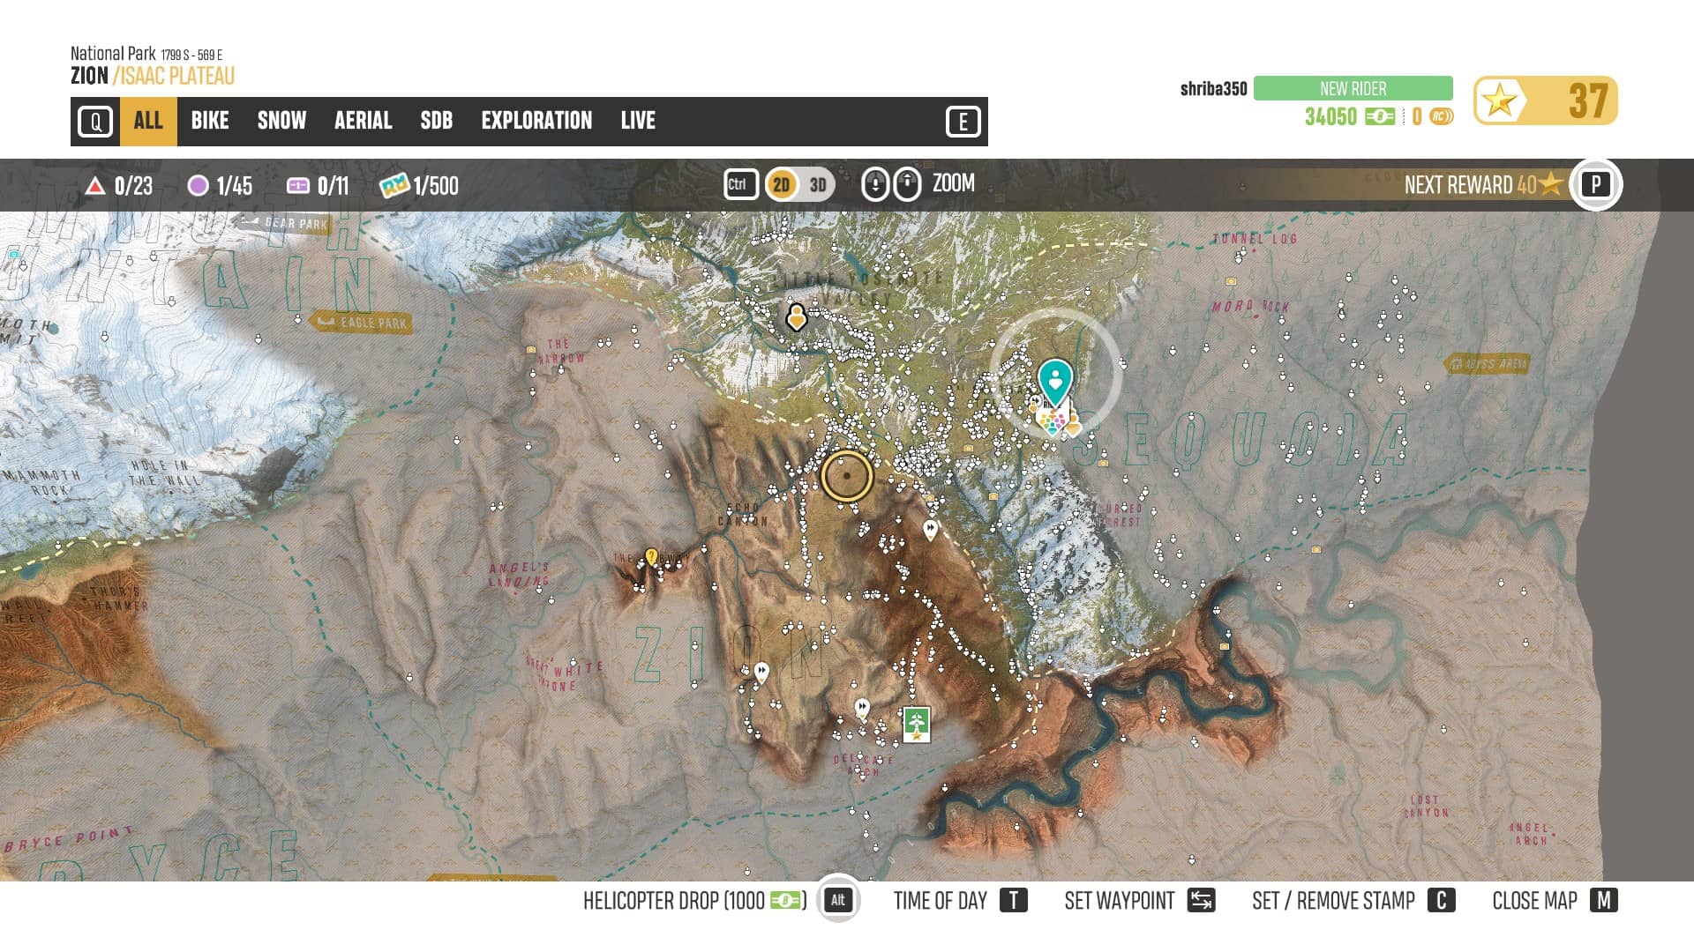Close map with the M key button

pos(1603,900)
